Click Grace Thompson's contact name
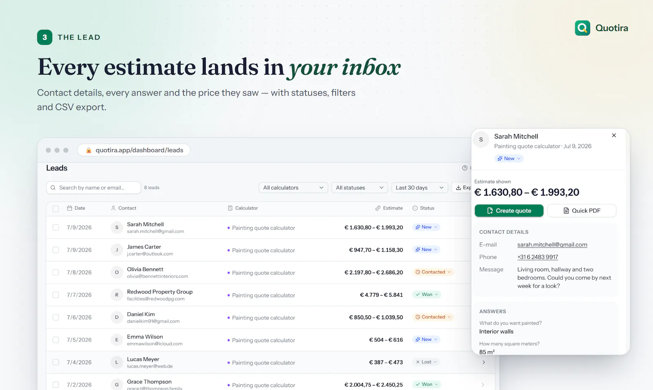Screen dimensions: 653x390 point(149,382)
